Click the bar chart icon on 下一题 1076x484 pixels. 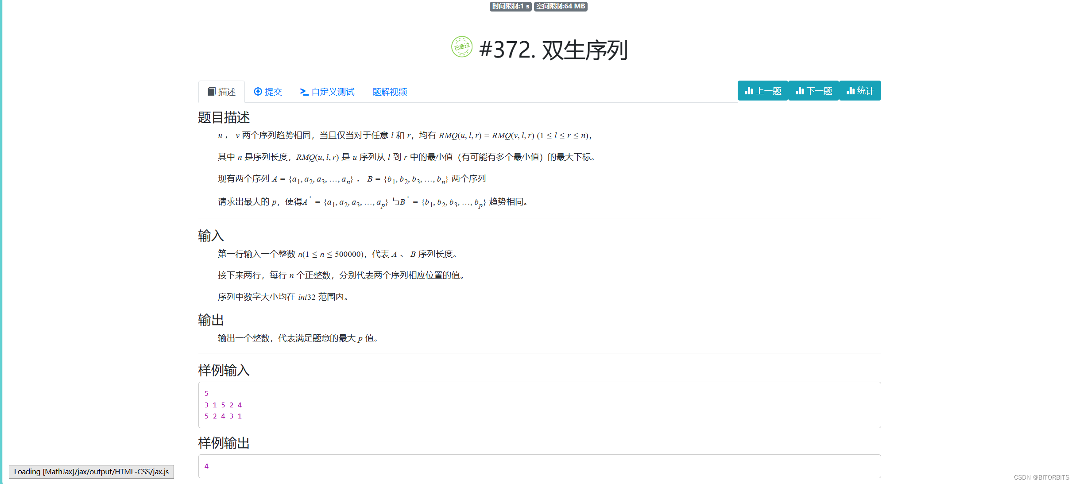pyautogui.click(x=800, y=91)
